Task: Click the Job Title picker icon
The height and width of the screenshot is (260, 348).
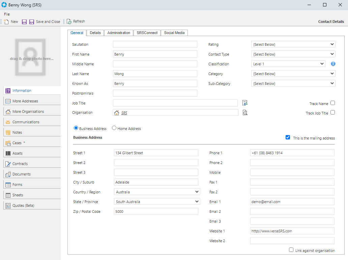Action: pyautogui.click(x=245, y=103)
